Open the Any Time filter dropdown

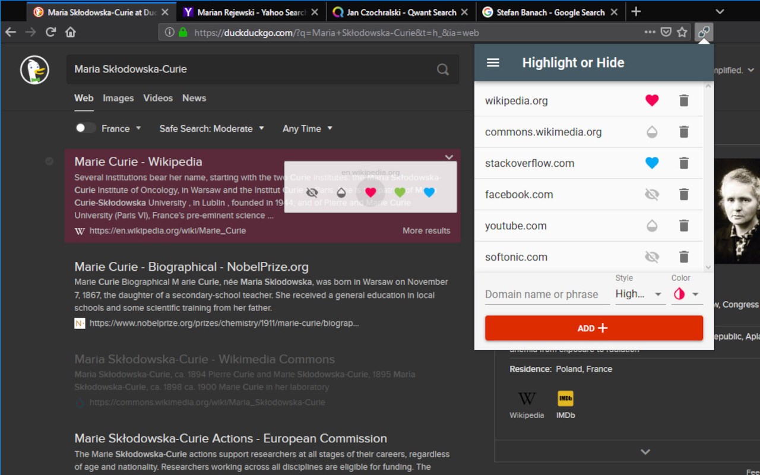click(x=308, y=128)
